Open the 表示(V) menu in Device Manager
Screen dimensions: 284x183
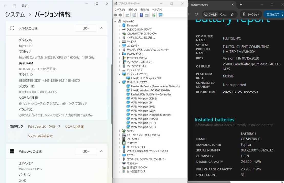coord(144,9)
